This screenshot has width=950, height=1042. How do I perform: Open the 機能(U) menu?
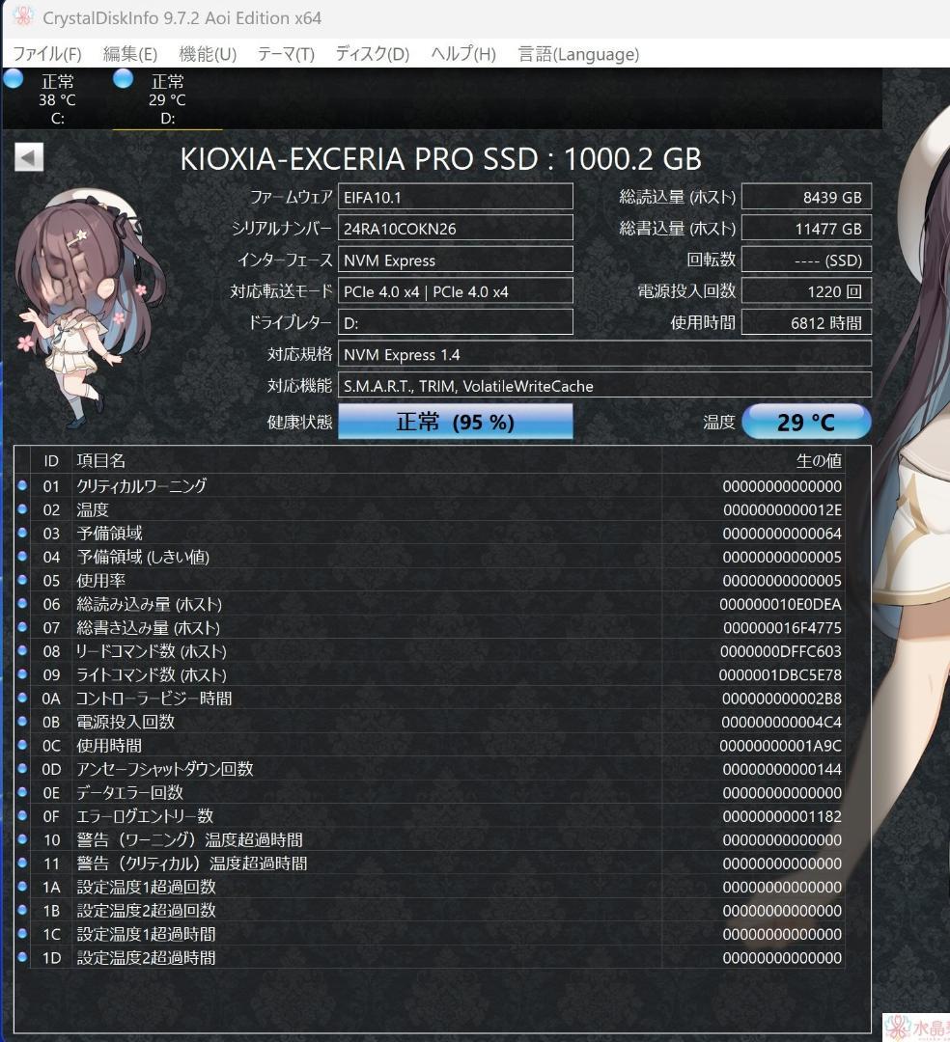tap(206, 54)
